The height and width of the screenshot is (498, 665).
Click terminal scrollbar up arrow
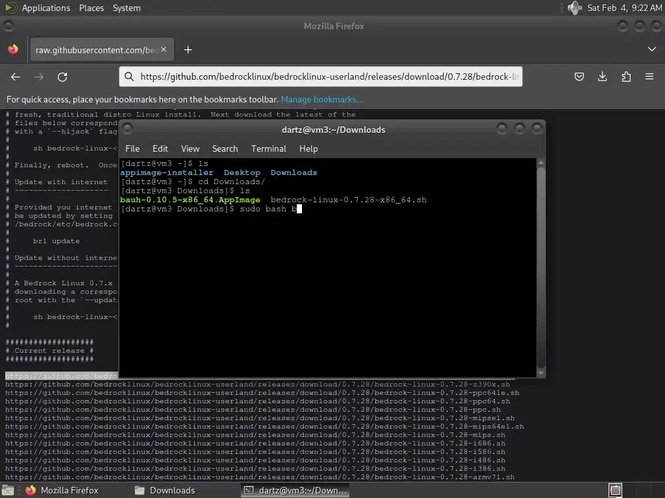click(x=541, y=163)
